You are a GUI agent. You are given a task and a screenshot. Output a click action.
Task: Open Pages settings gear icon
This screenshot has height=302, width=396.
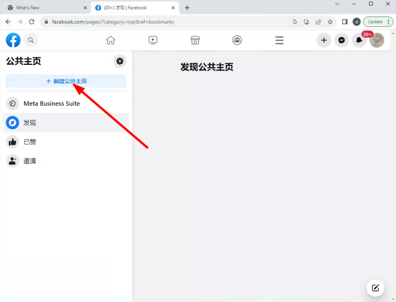120,61
